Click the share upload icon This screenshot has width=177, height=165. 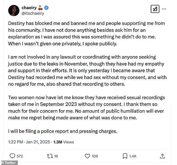[162, 156]
